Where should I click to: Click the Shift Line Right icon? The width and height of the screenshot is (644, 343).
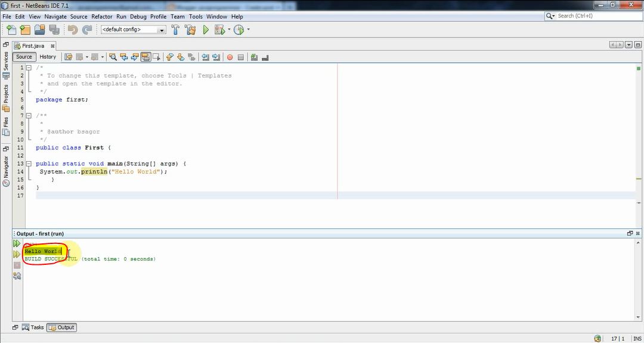click(x=216, y=57)
